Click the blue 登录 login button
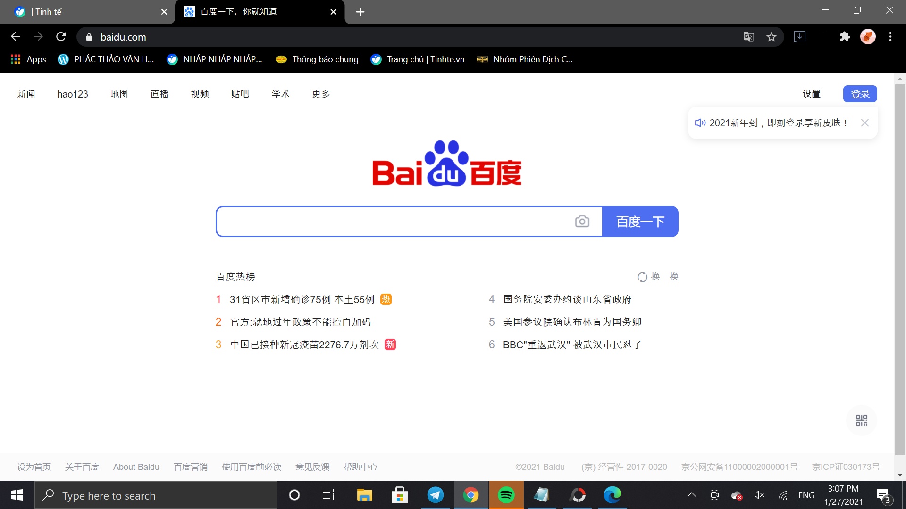 (860, 94)
